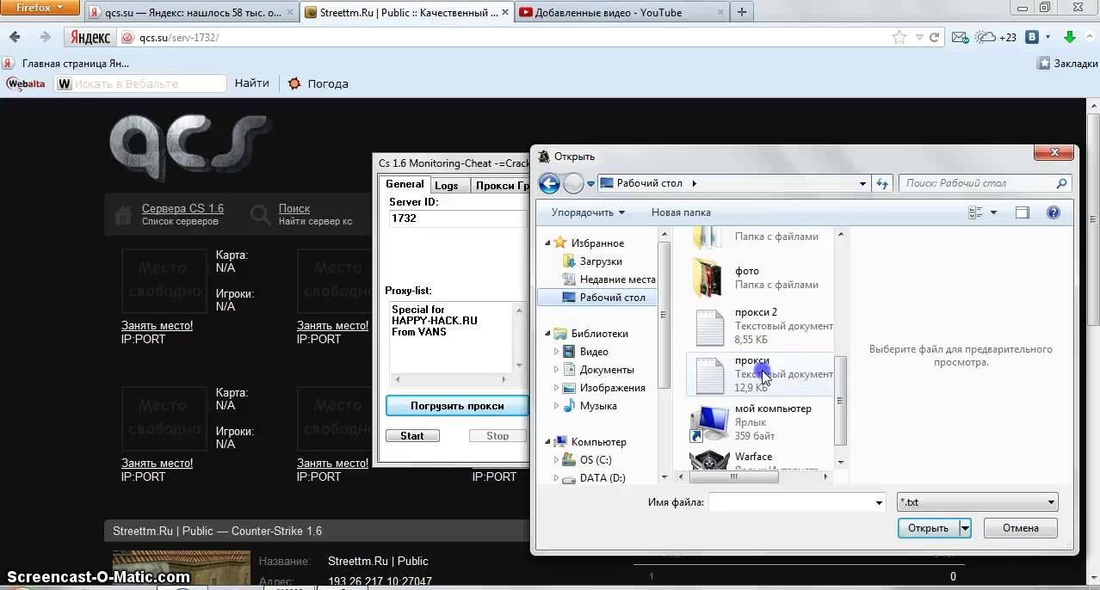Select the фото folder icon
The width and height of the screenshot is (1100, 590).
click(708, 277)
